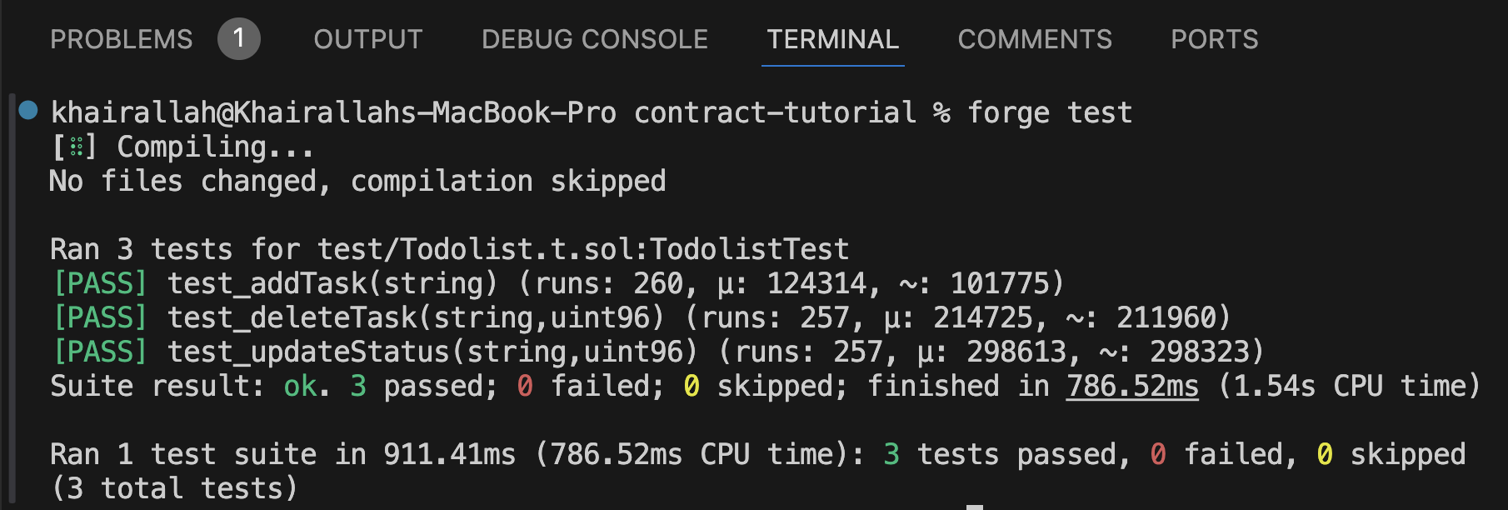Click the 'No files changed, compilation skipped' line
This screenshot has height=510, width=1508.
(x=357, y=182)
